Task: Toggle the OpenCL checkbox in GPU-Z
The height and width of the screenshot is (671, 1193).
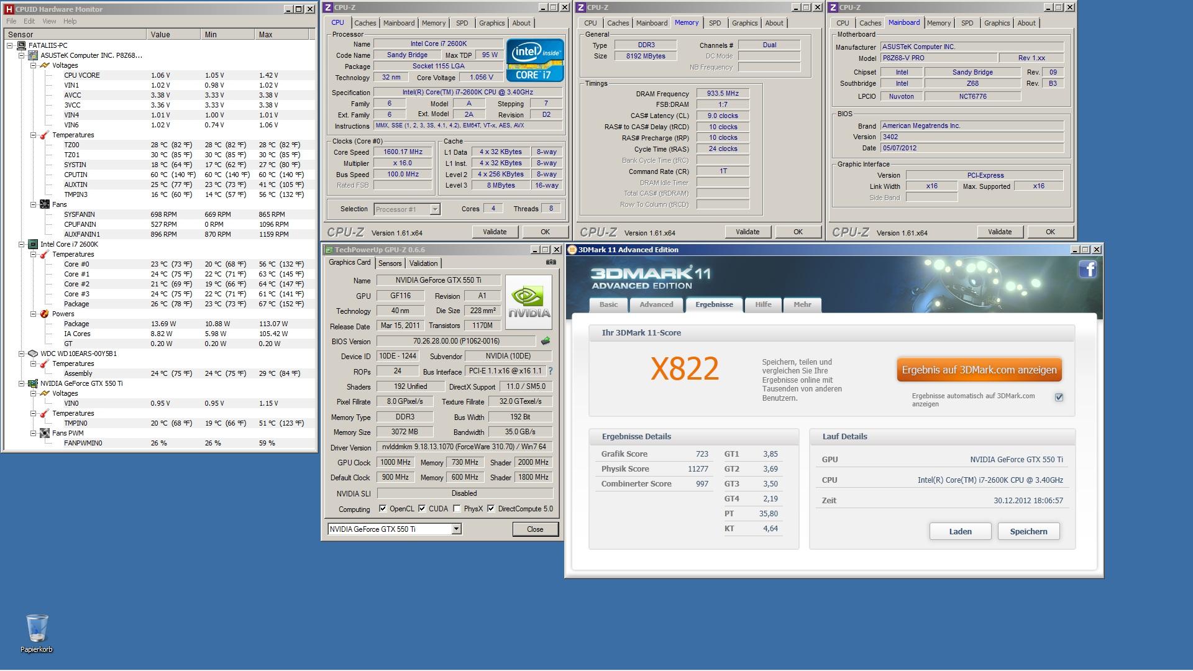Action: (383, 509)
